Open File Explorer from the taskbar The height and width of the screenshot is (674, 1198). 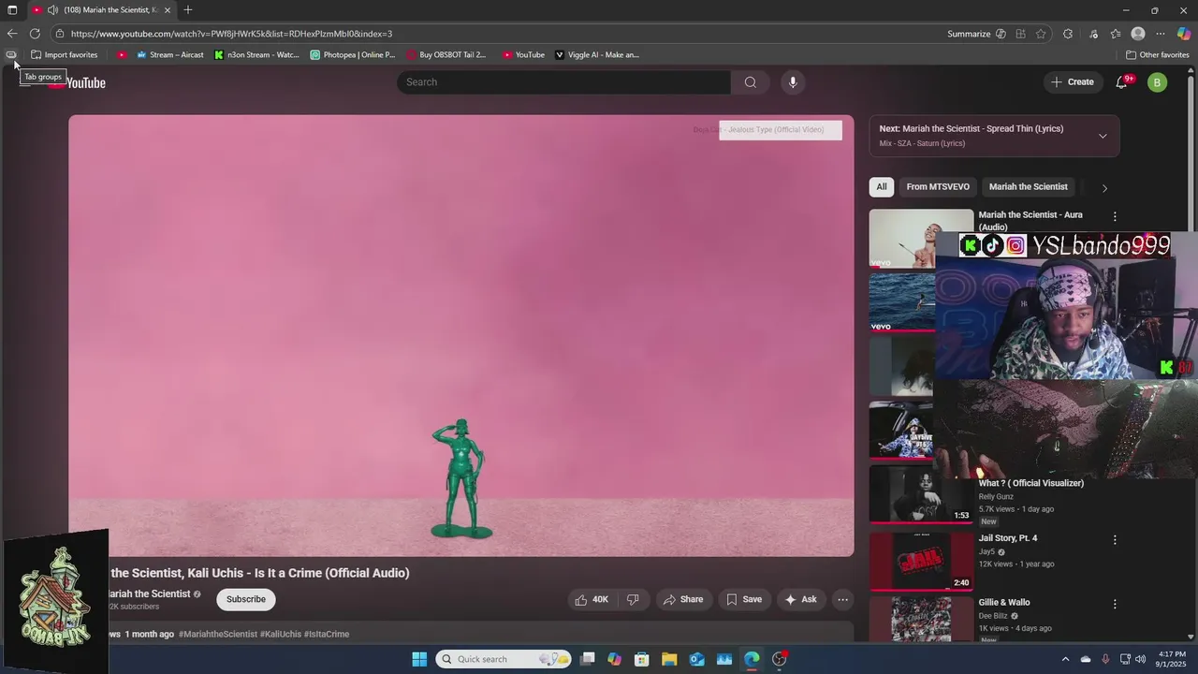click(669, 659)
